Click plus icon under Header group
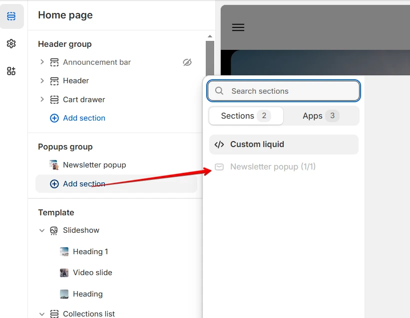410x318 pixels. click(x=54, y=118)
